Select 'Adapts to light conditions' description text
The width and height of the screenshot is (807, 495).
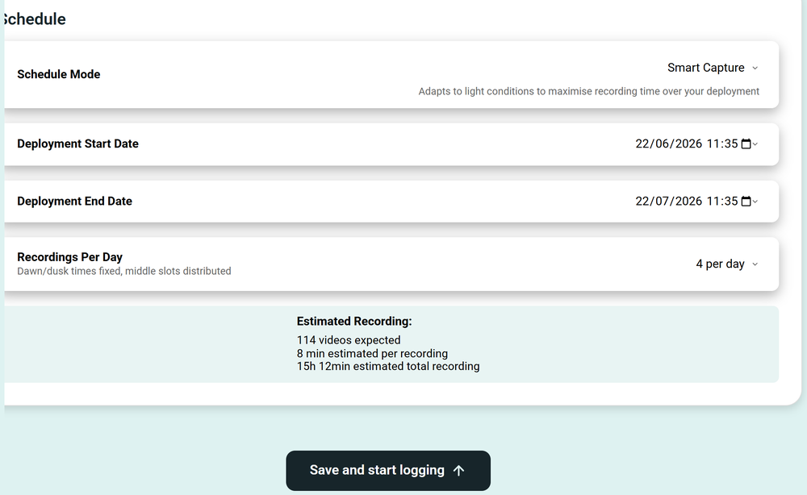click(589, 91)
